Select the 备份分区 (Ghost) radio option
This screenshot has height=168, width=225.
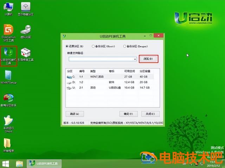click(93, 46)
